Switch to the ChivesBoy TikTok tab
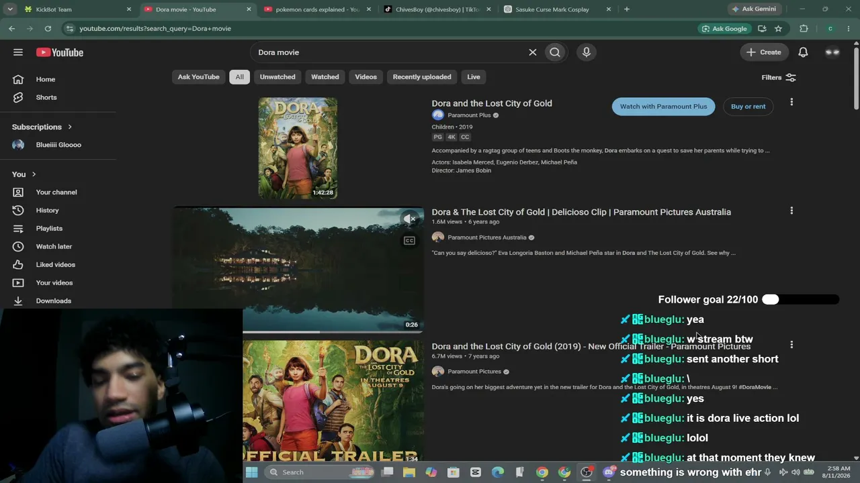Image resolution: width=860 pixels, height=483 pixels. (437, 9)
